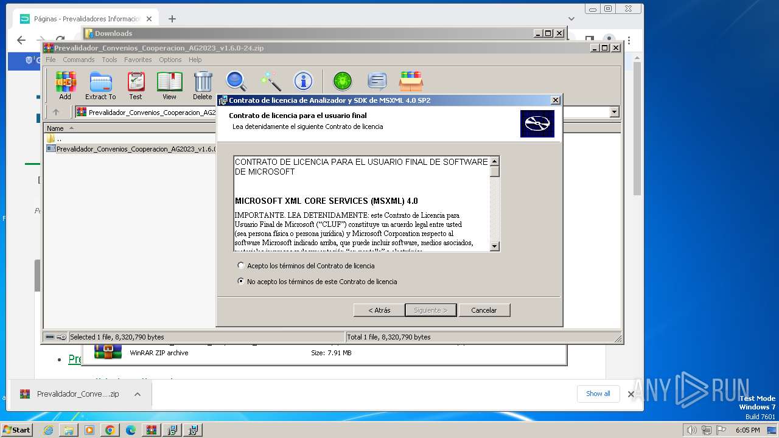Open the Commands menu
This screenshot has width=779, height=438.
(79, 60)
